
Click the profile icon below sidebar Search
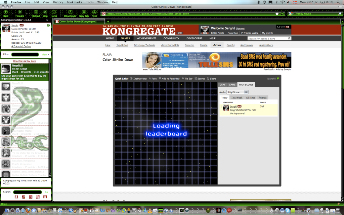click(x=16, y=197)
